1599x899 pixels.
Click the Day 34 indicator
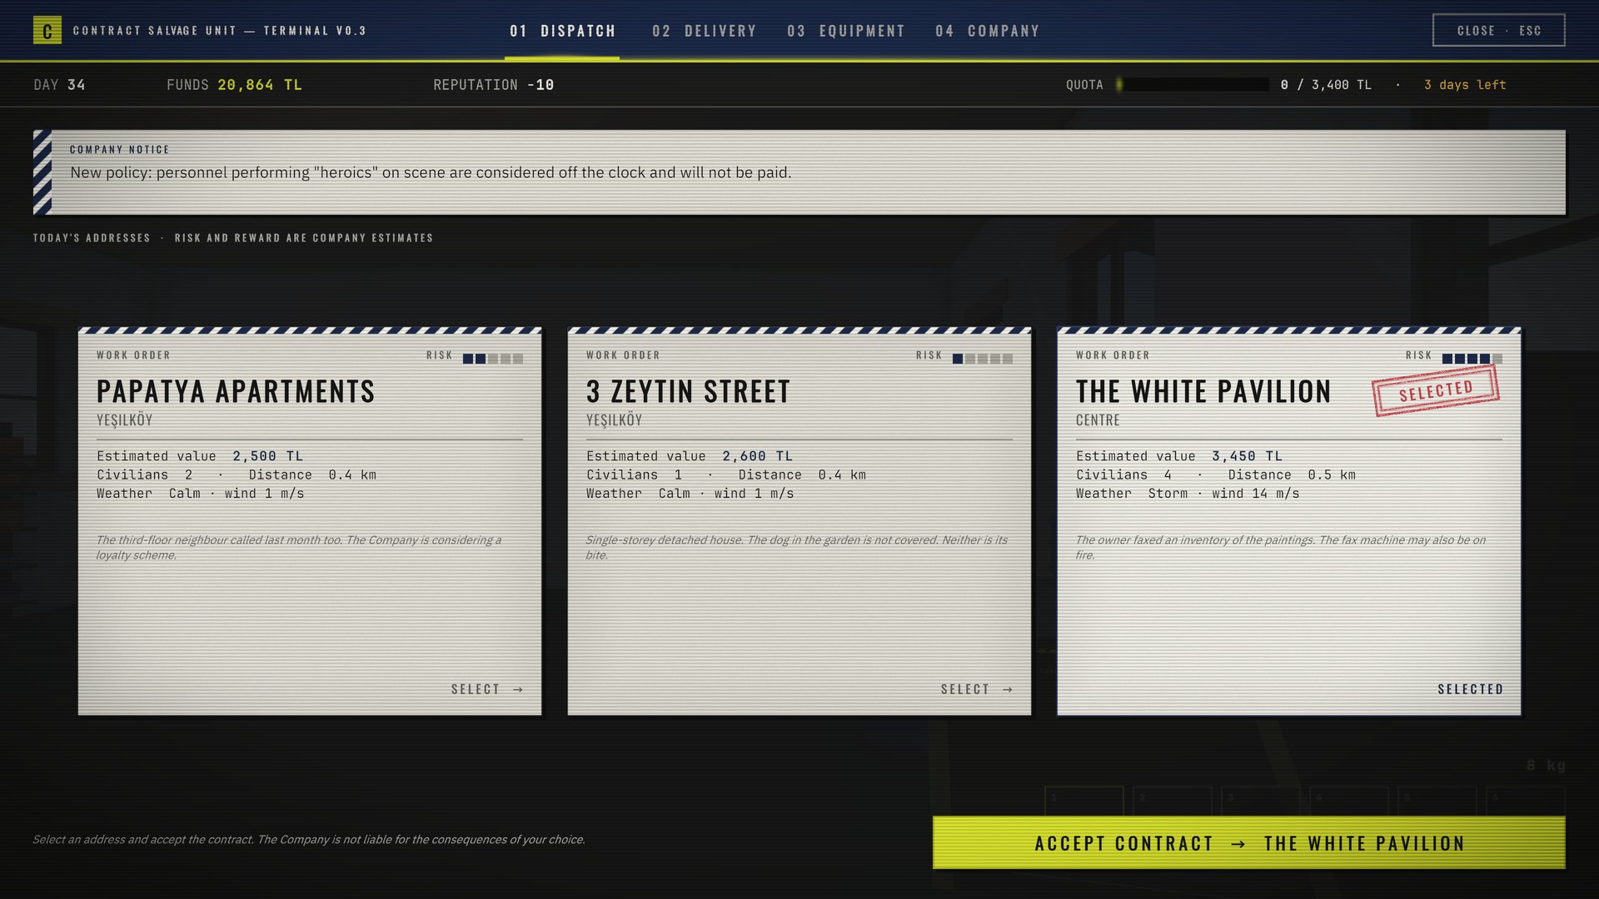pos(59,85)
